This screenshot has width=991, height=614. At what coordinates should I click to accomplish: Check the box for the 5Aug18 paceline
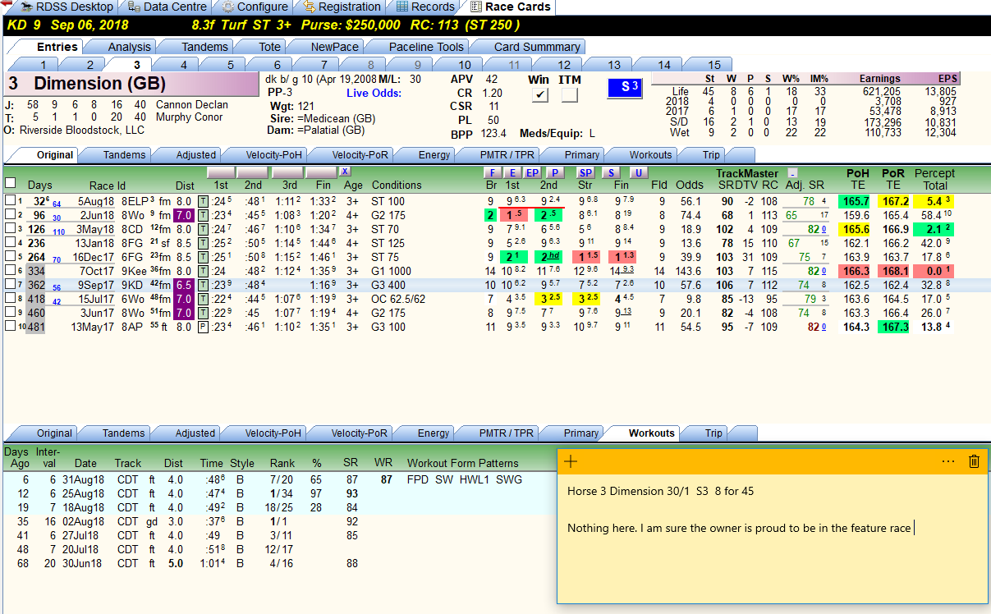[x=9, y=201]
